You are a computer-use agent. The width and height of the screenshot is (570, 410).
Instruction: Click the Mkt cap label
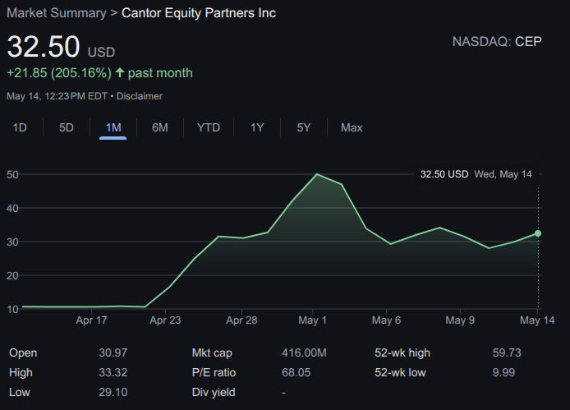tap(212, 352)
